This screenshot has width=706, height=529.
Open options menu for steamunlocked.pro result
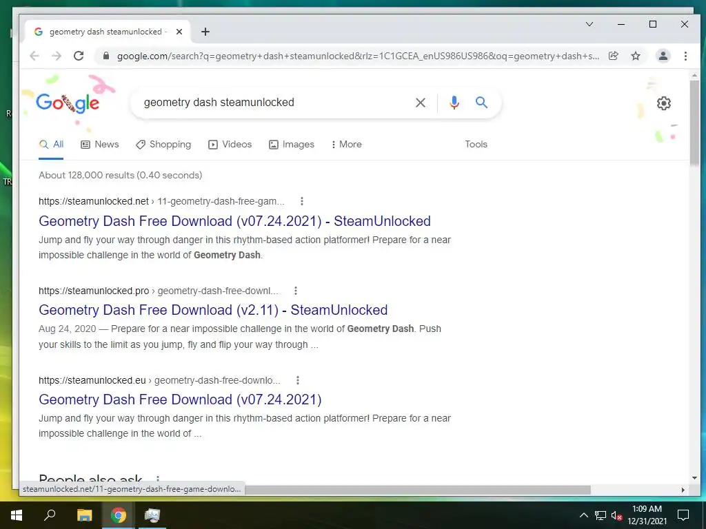295,291
